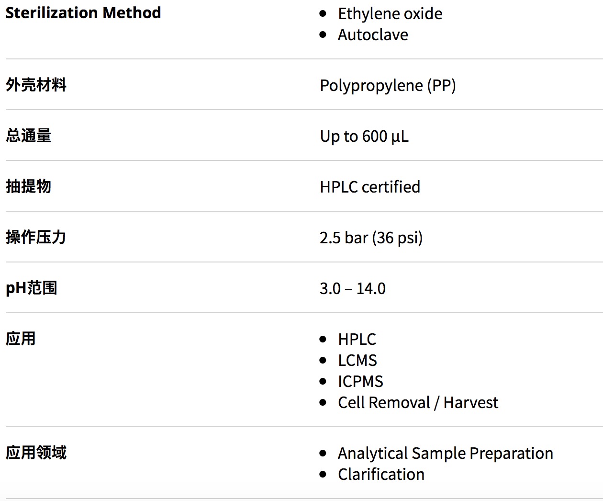
Task: Click the 操作压力 row label
Action: [x=36, y=238]
